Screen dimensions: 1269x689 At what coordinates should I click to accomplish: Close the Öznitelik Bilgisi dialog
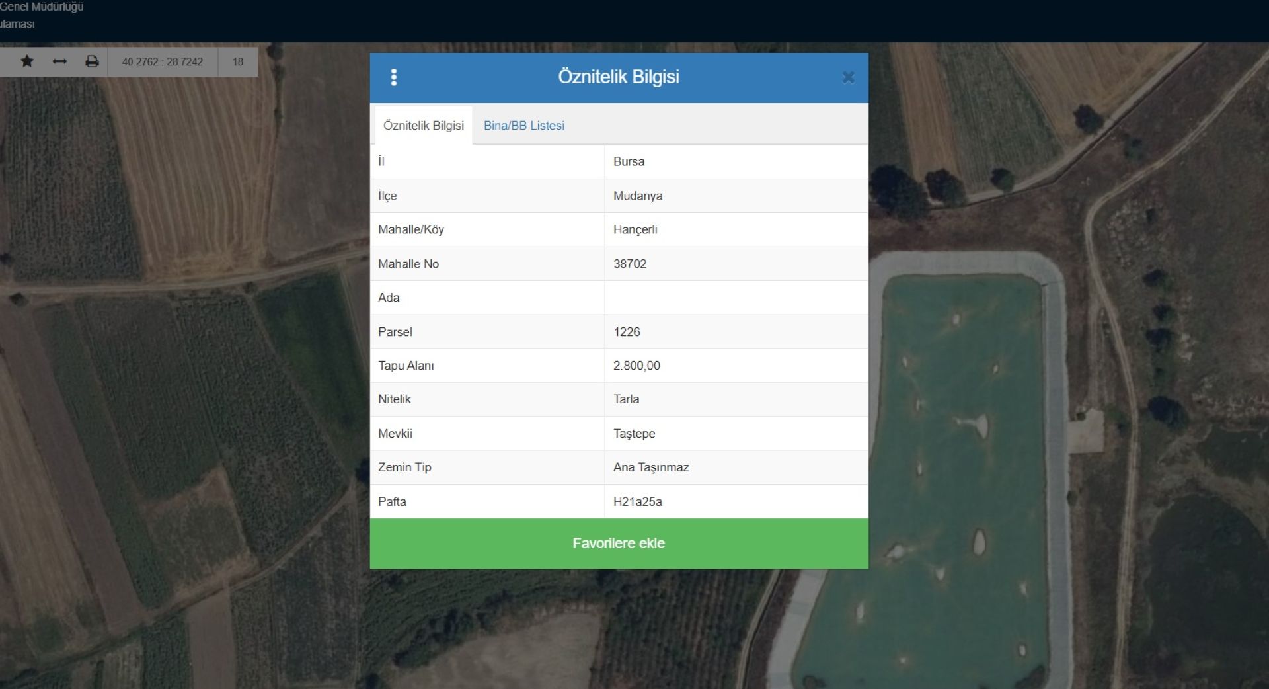pyautogui.click(x=848, y=77)
